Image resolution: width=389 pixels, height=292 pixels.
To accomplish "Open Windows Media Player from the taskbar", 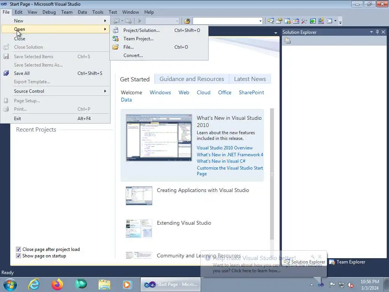I will click(128, 284).
